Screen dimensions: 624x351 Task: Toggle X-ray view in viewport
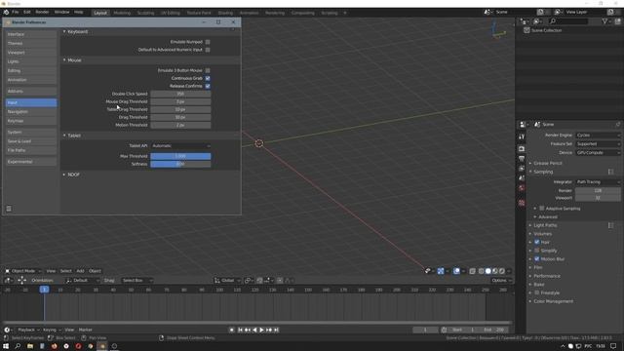click(472, 271)
